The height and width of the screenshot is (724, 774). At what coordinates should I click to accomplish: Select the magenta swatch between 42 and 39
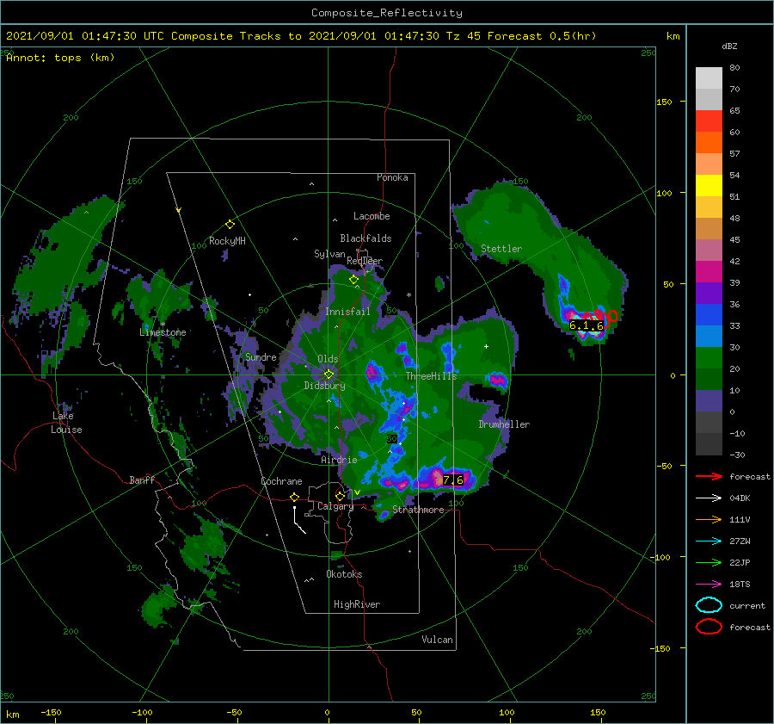pos(709,271)
